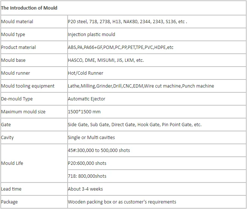Image resolution: width=247 pixels, height=209 pixels.
Task: Click the ABS,PA,PA66+GF material list
Action: [121, 47]
